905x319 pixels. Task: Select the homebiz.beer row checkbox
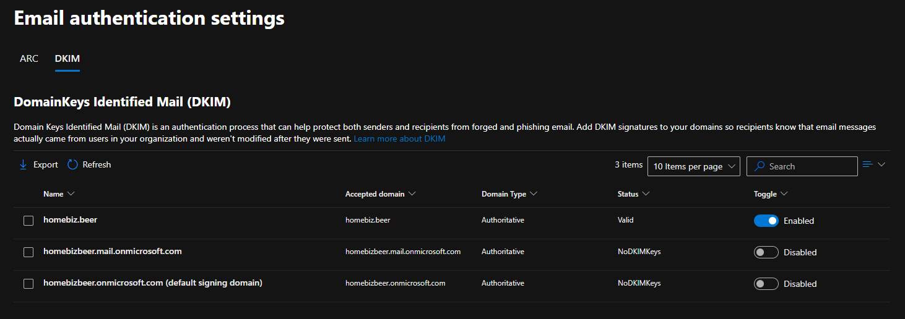pyautogui.click(x=28, y=221)
